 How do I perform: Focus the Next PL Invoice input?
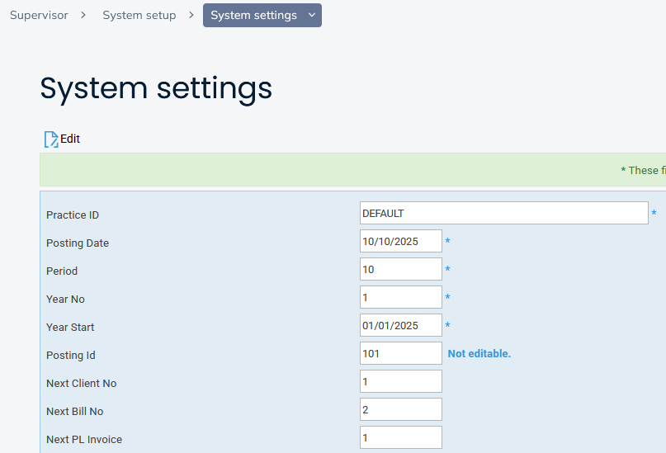click(x=400, y=437)
